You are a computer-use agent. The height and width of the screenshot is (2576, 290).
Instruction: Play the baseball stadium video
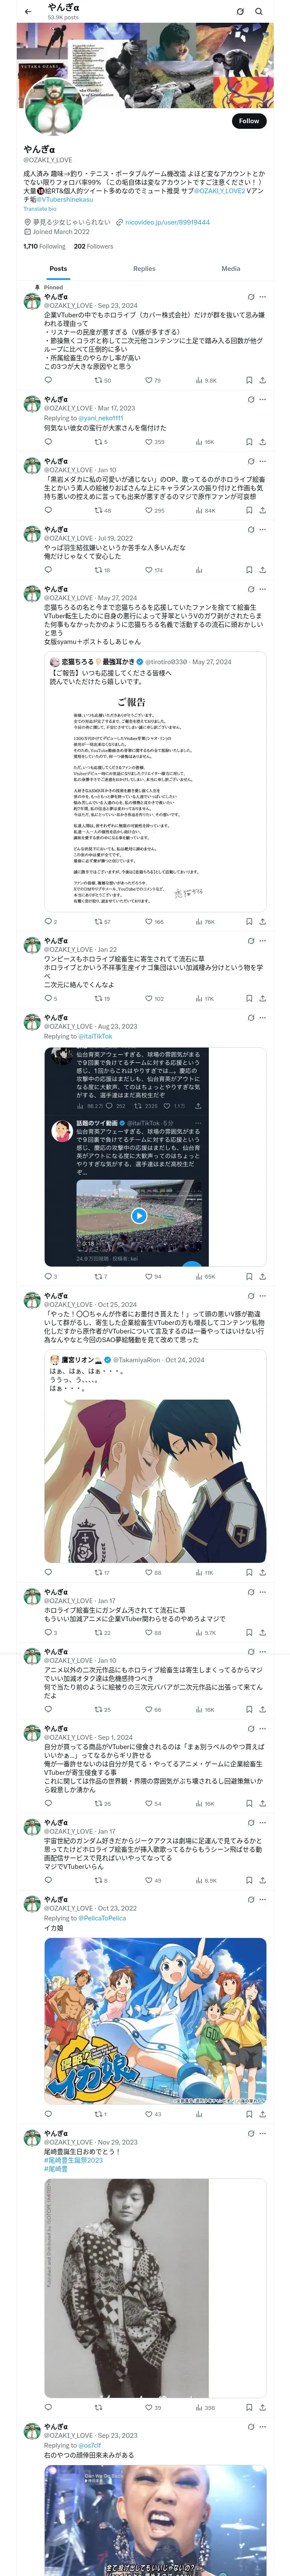click(139, 1215)
